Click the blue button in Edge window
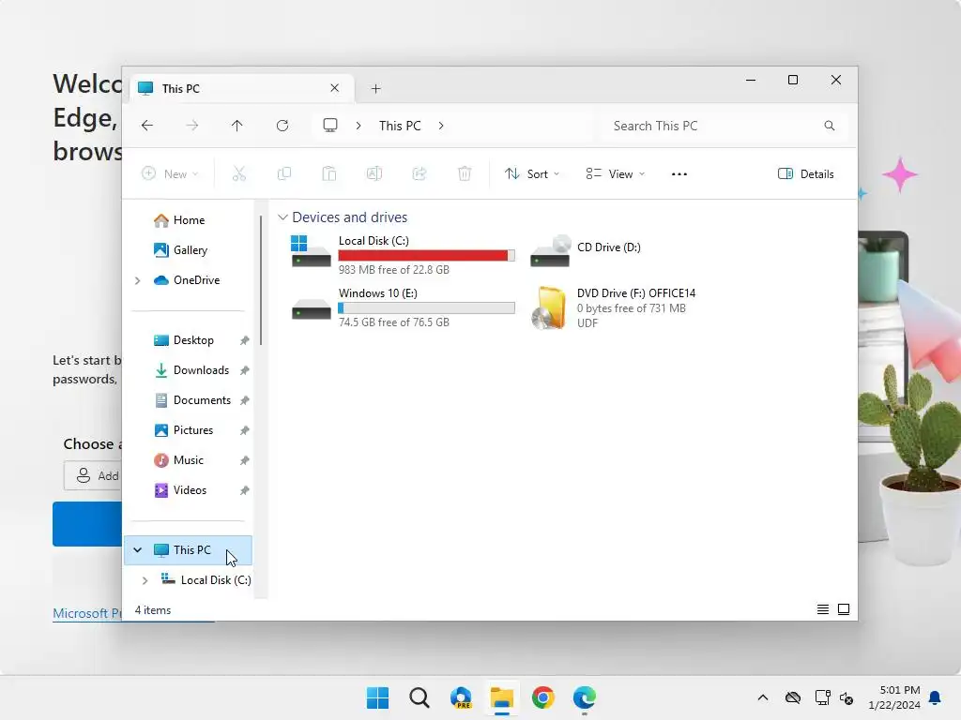This screenshot has width=961, height=720. 87,524
